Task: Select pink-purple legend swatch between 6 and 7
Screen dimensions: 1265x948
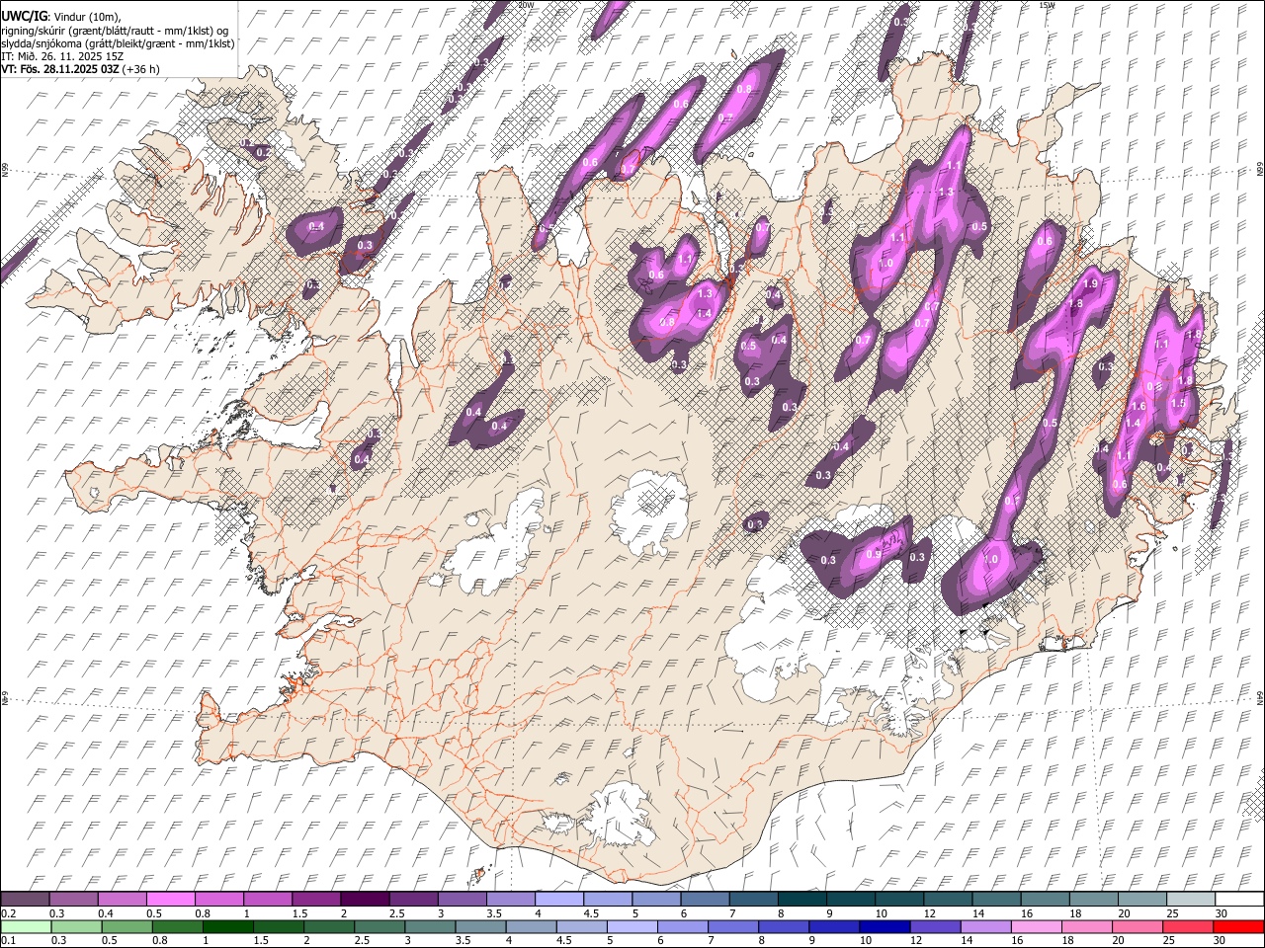Action: point(705,899)
